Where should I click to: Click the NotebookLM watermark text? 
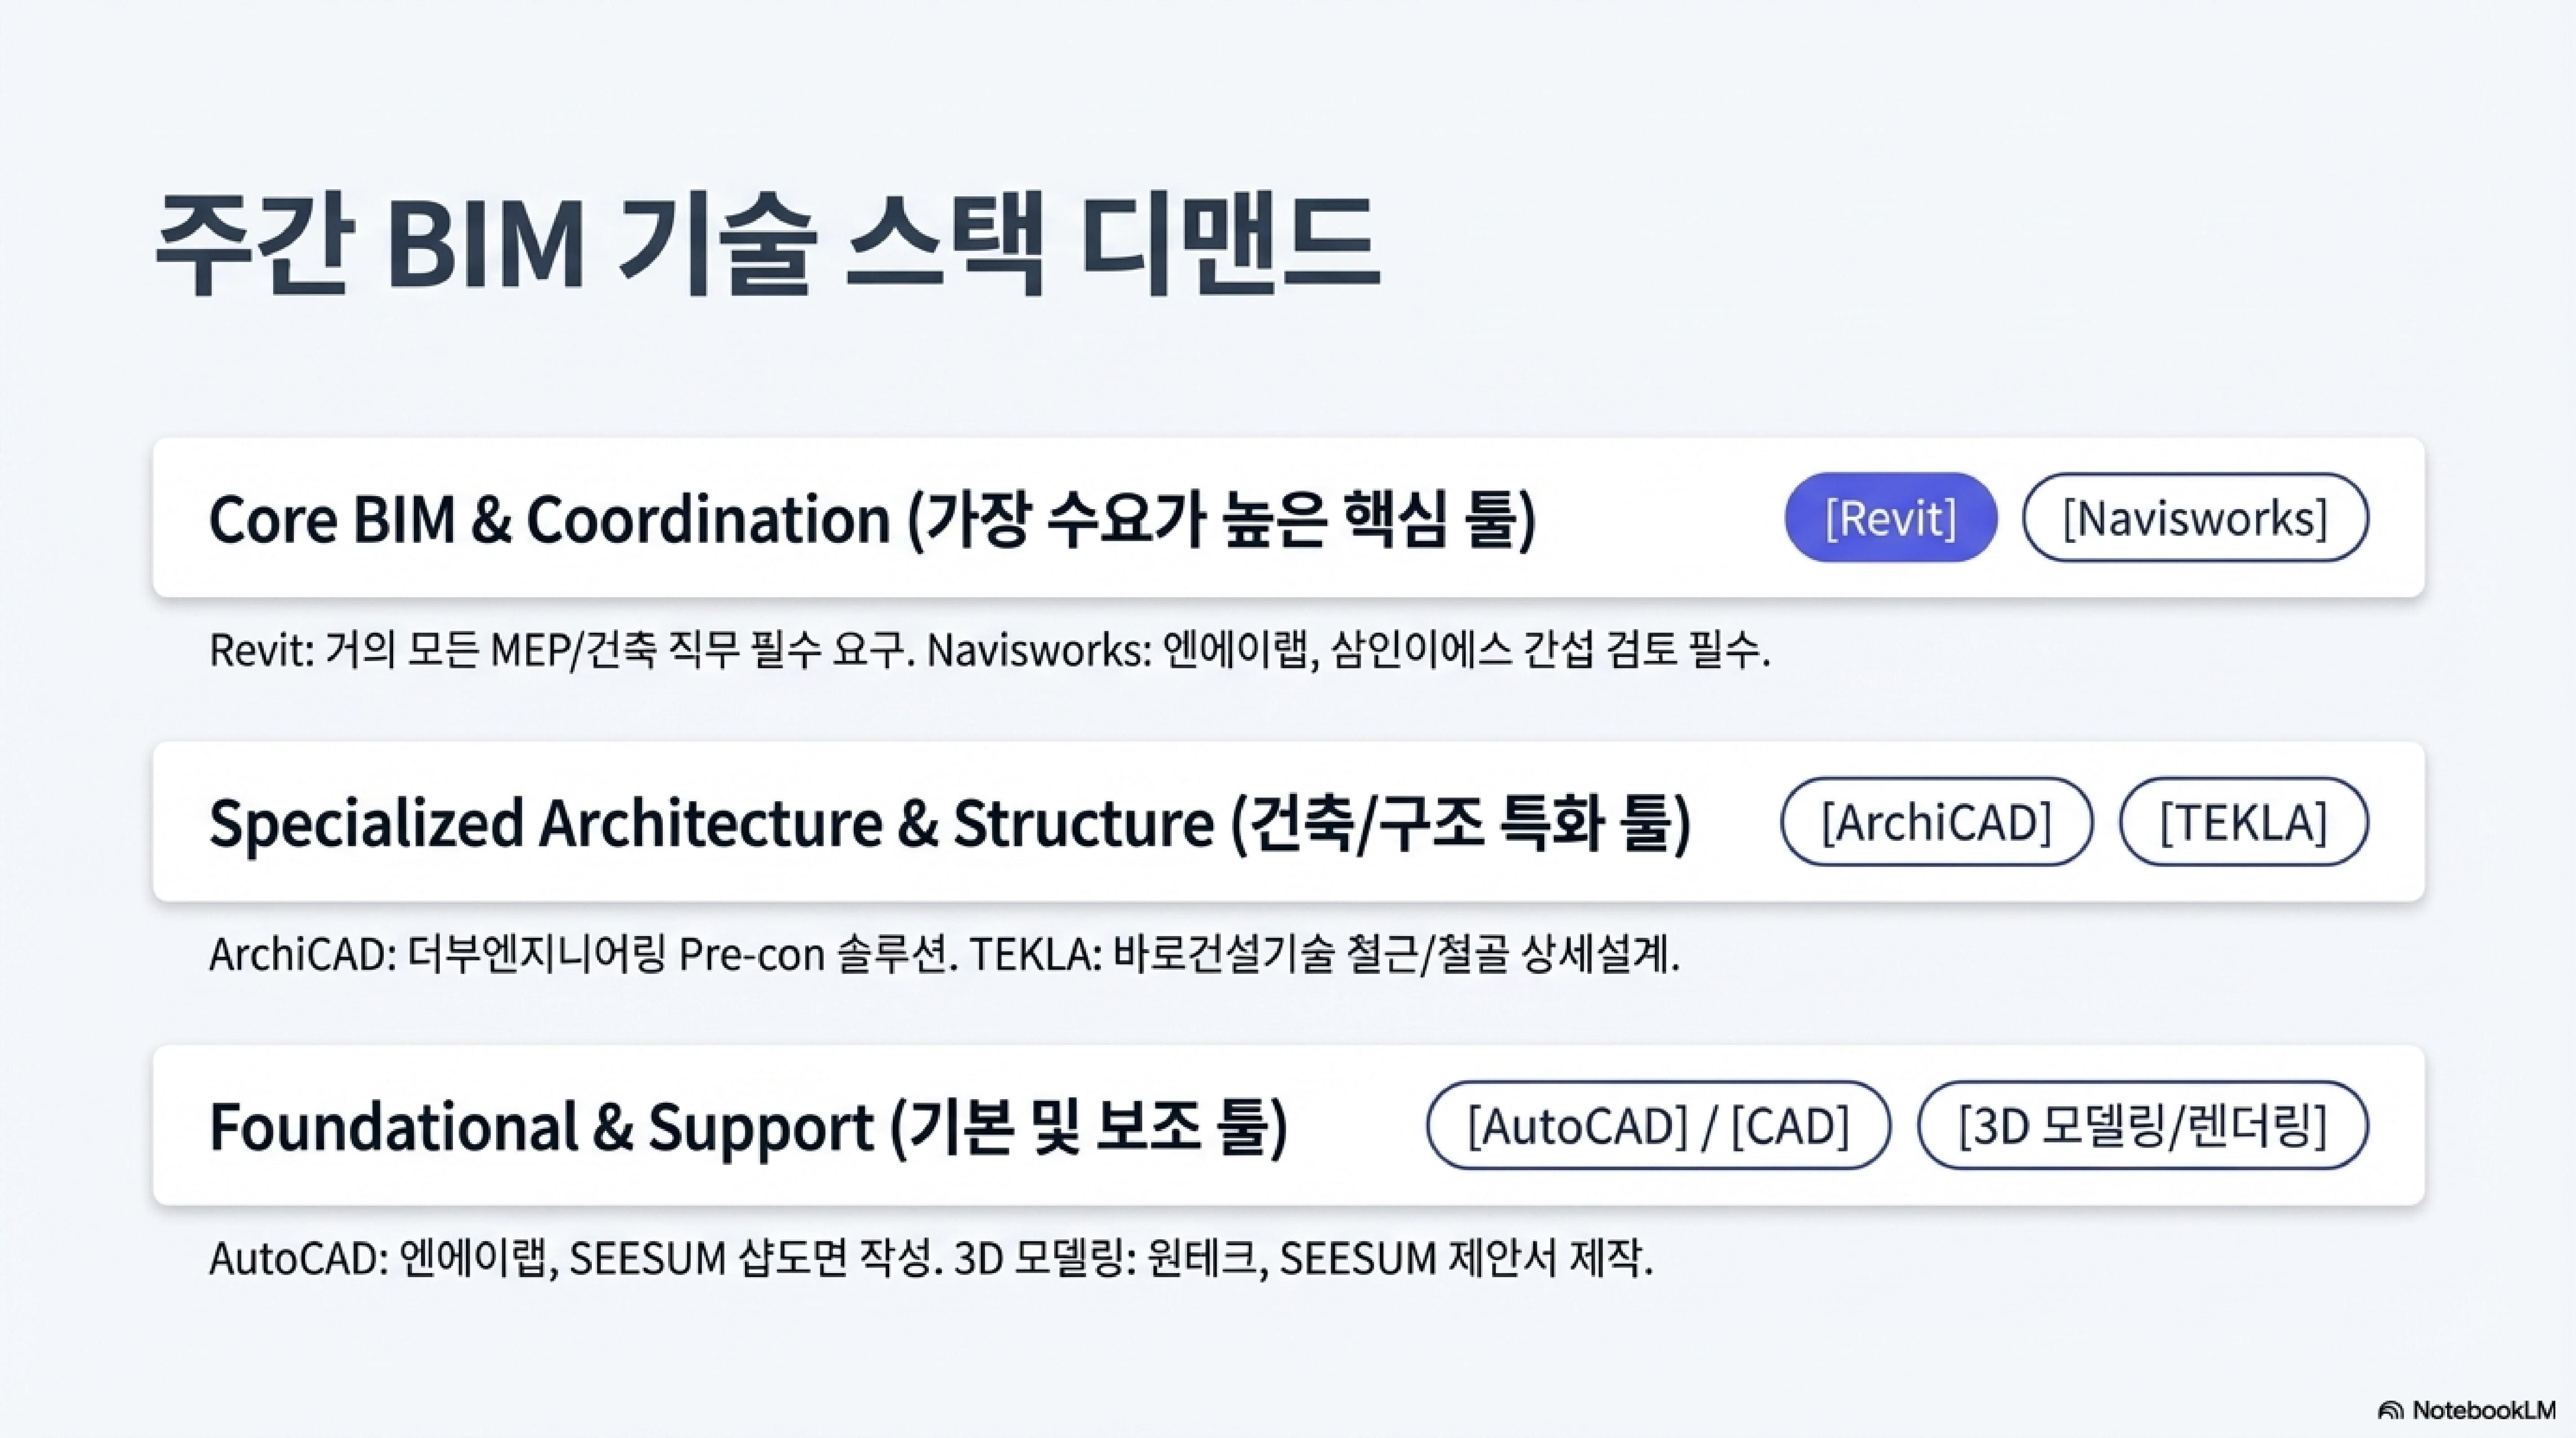[x=2483, y=1411]
